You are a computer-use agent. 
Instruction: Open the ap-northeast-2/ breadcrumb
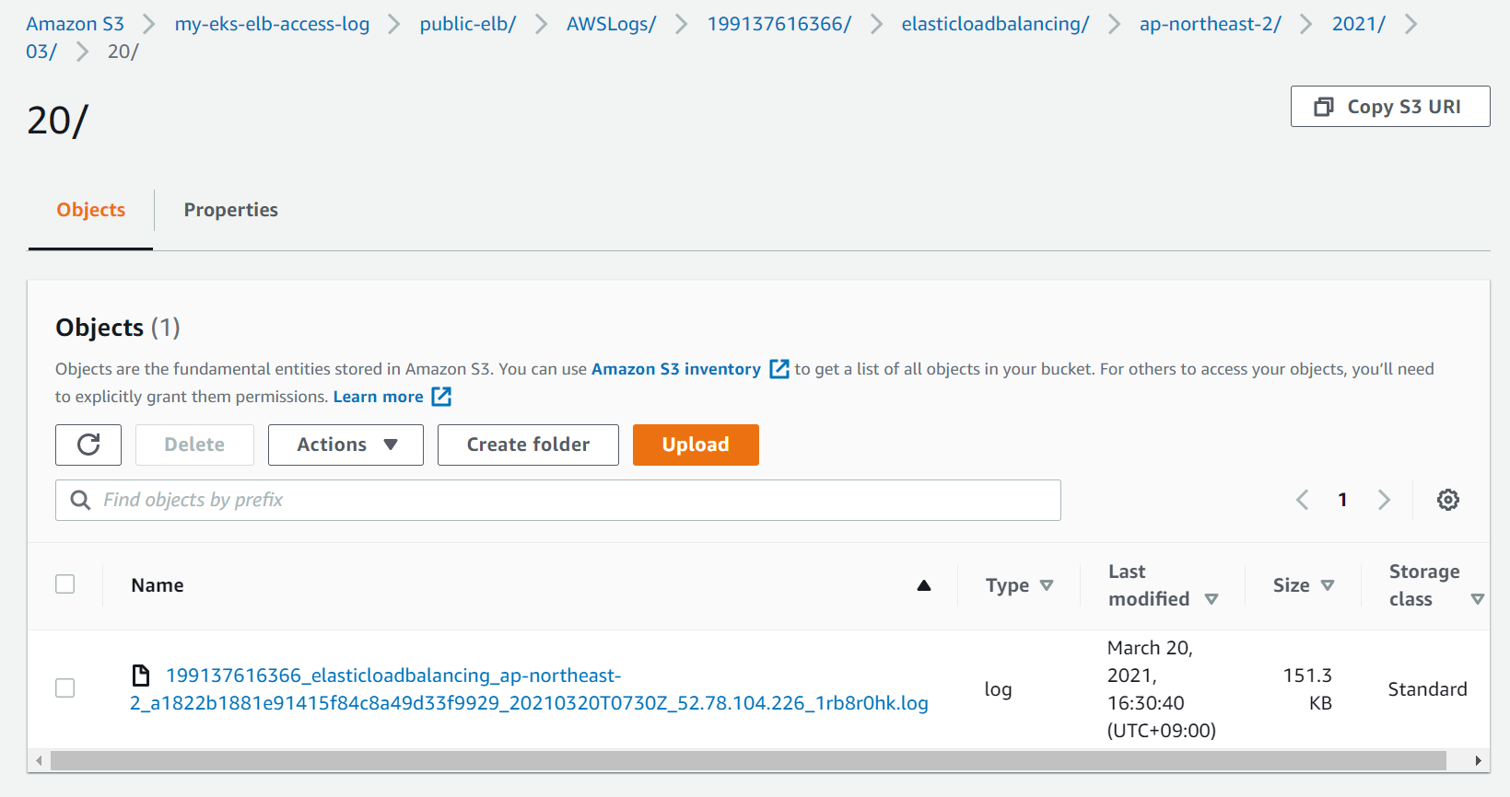pyautogui.click(x=1210, y=24)
